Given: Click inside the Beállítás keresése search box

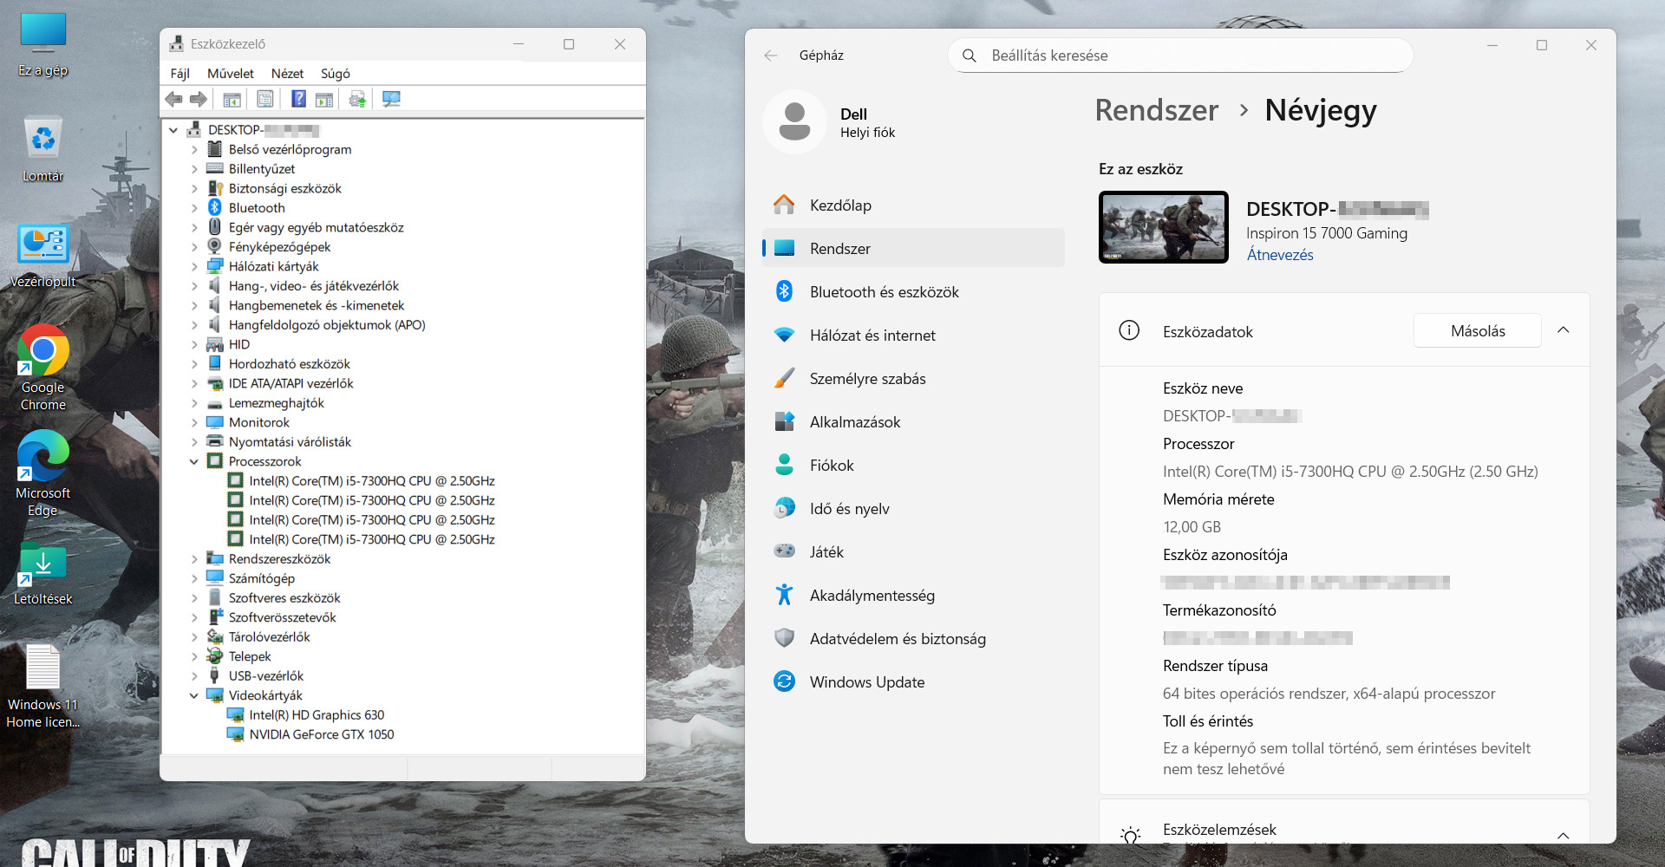Looking at the screenshot, I should coord(1180,55).
